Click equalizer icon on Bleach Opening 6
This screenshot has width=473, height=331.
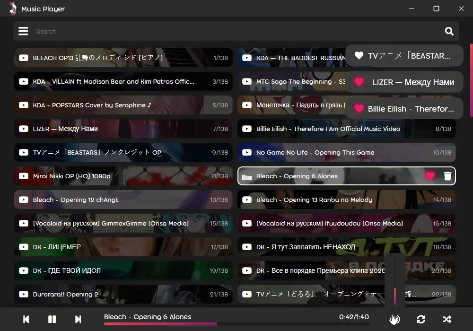click(247, 177)
